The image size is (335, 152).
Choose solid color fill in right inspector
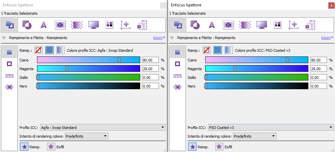[218, 50]
